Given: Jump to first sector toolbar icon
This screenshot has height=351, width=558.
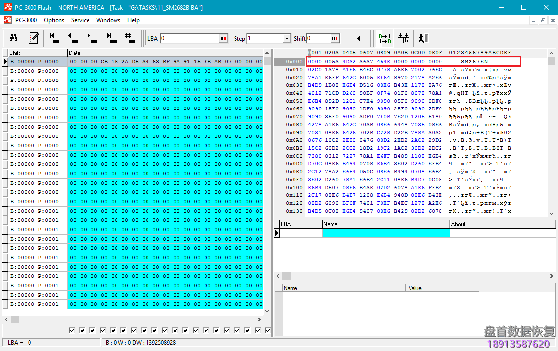Looking at the screenshot, I should click(54, 38).
